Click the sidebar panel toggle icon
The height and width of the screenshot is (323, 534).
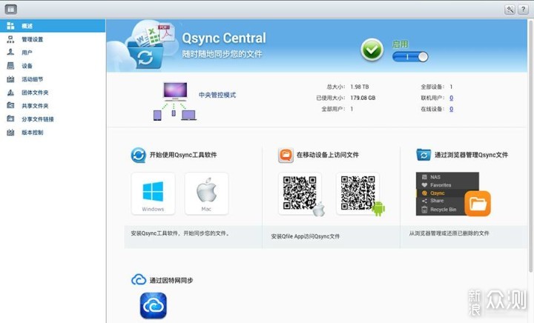[x=11, y=9]
